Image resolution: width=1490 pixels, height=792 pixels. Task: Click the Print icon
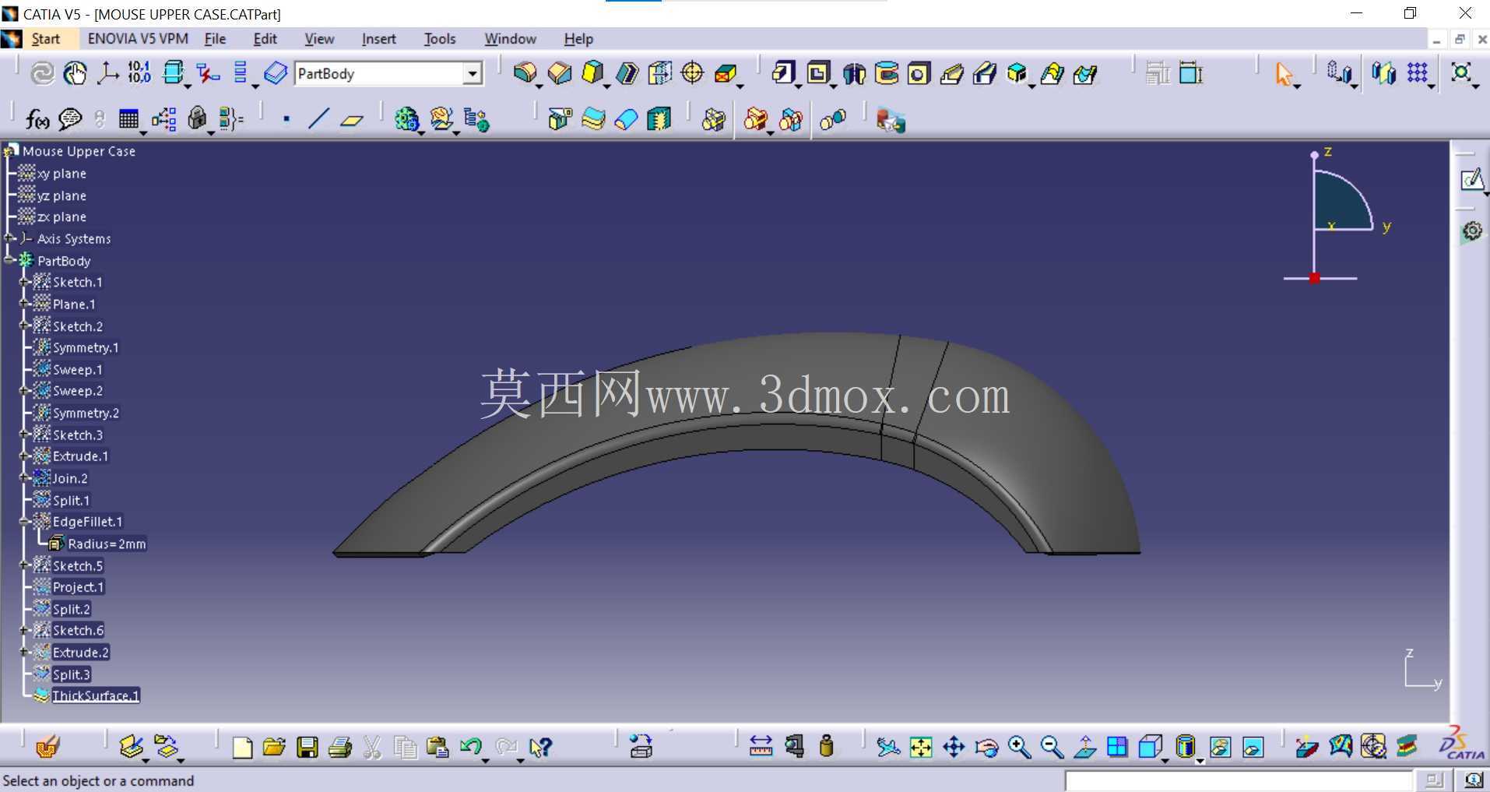pos(339,747)
